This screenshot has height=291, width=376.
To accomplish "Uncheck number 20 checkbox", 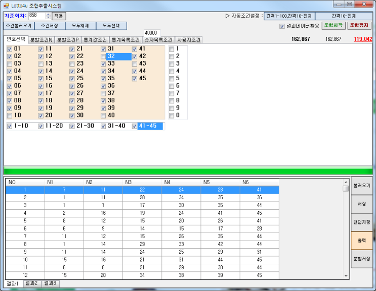I will click(x=41, y=116).
